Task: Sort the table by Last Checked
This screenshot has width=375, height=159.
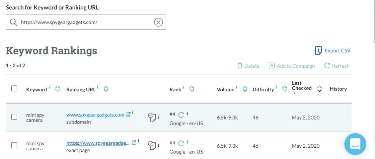Action: pos(319,89)
